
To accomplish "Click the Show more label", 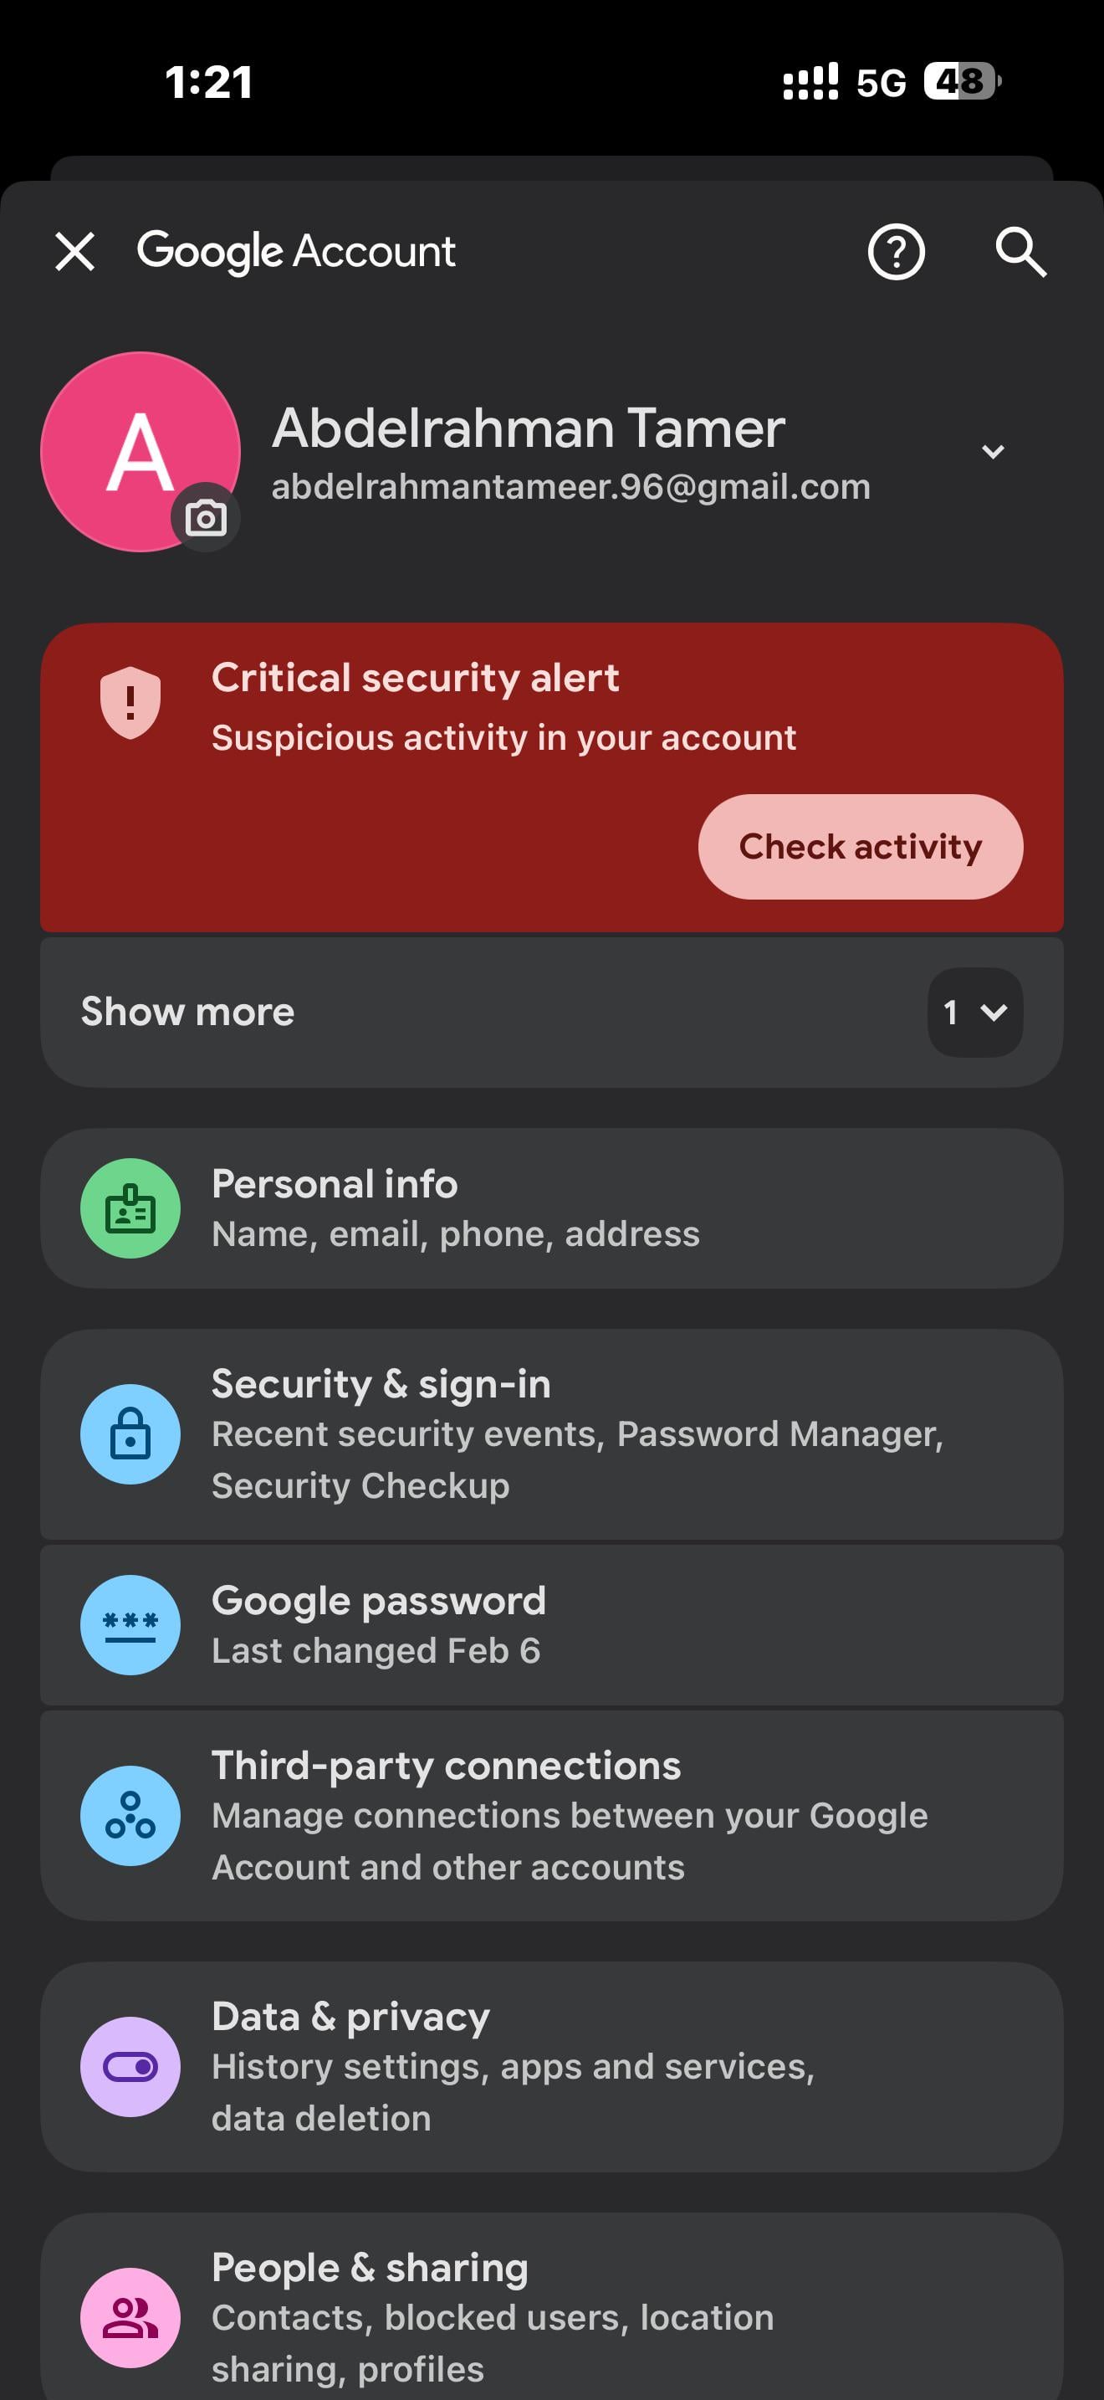I will pyautogui.click(x=188, y=1012).
